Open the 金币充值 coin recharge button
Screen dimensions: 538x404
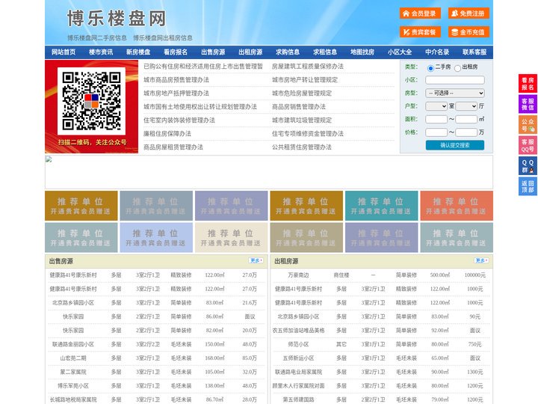point(469,32)
